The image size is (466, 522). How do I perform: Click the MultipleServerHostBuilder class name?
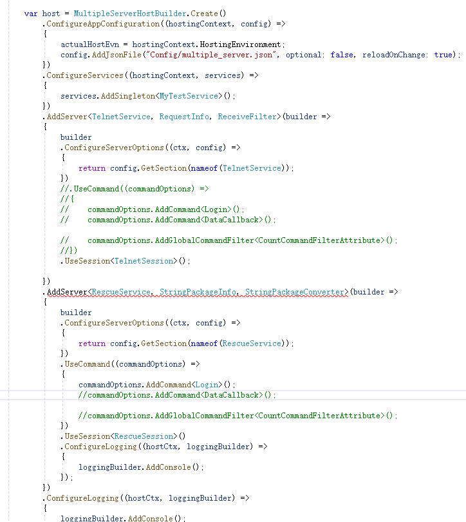coord(129,14)
